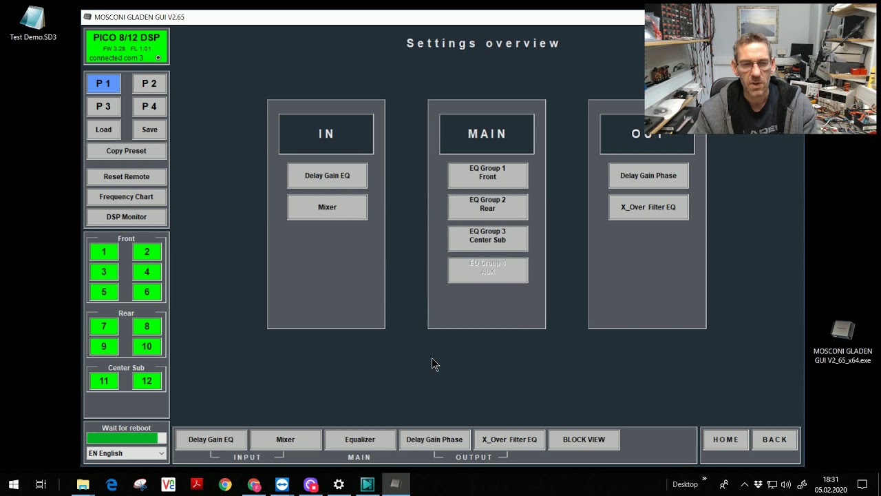Select preset P 3
The width and height of the screenshot is (881, 496).
pos(103,107)
